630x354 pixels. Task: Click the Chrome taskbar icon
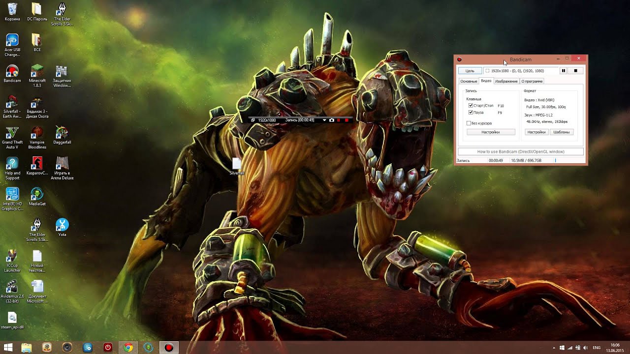pyautogui.click(x=128, y=348)
